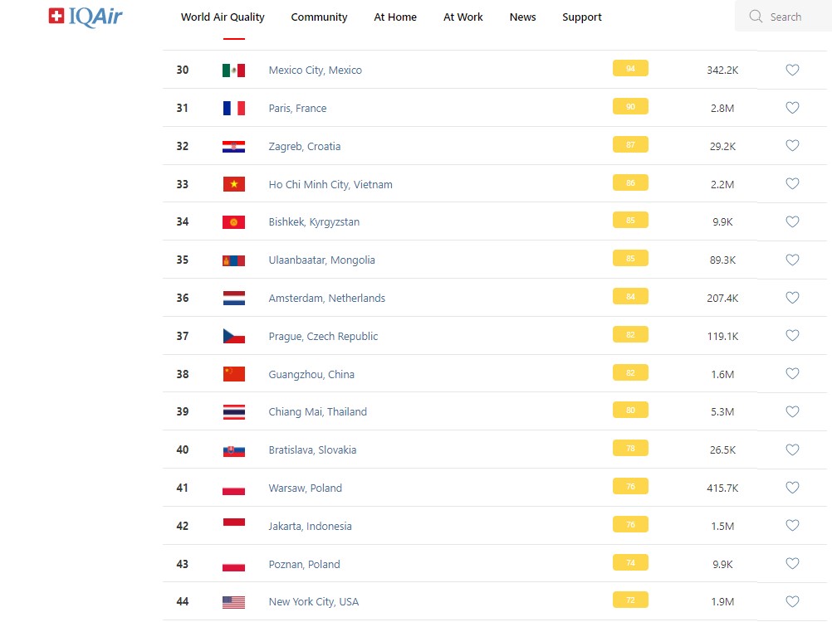Toggle favorite heart for Paris, France
The height and width of the screenshot is (622, 832).
pyautogui.click(x=792, y=108)
